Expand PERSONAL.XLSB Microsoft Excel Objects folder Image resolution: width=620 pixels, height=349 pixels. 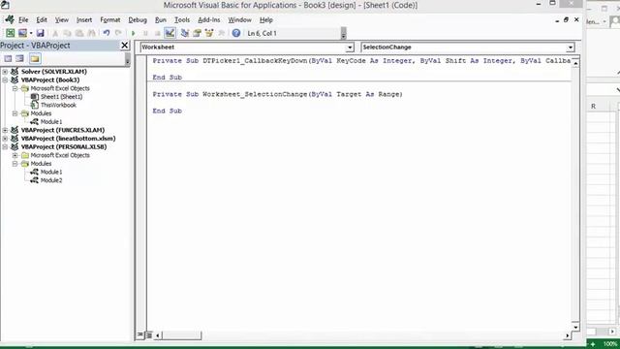pyautogui.click(x=15, y=155)
